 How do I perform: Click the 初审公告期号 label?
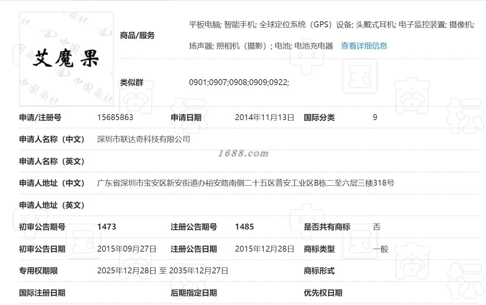pyautogui.click(x=42, y=227)
